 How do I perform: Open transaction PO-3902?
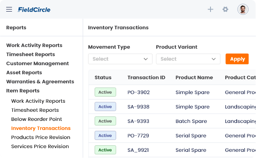139,92
